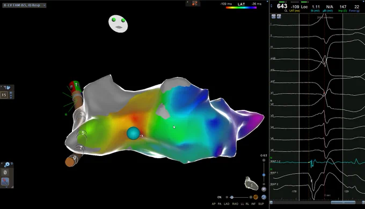Click the bottom end button of vertical slider
365x209 pixels.
[264, 184]
